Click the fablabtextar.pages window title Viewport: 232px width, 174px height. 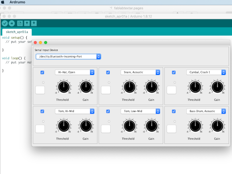(128, 8)
